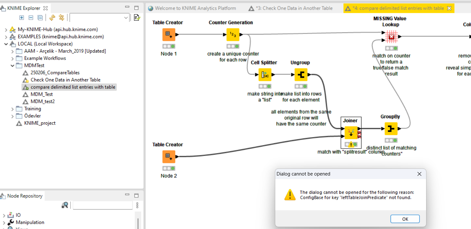Select the MDM_Test workflow
Image resolution: width=471 pixels, height=229 pixels.
42,94
